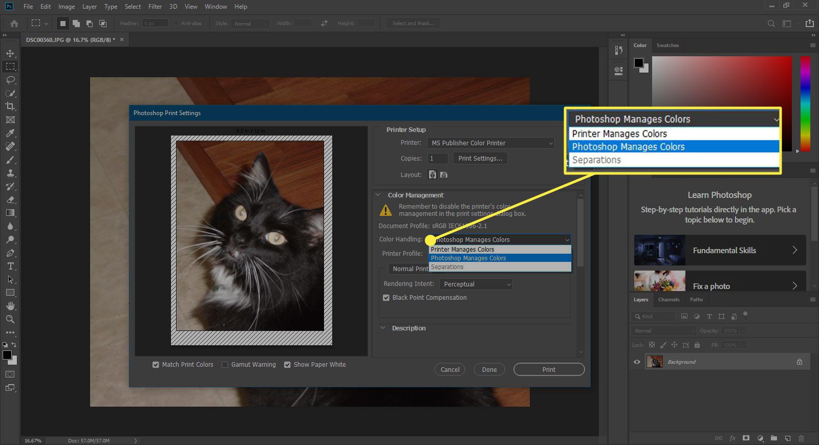Viewport: 819px width, 445px height.
Task: Select the Quick Selection tool
Action: pos(10,93)
